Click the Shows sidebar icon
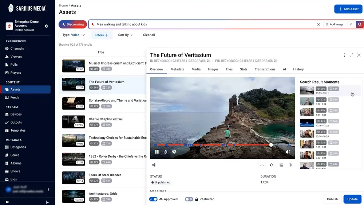364x205 pixels. [7, 171]
